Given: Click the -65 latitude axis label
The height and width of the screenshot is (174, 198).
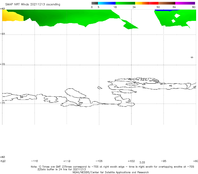Looking at the screenshot, I should 2,34.
